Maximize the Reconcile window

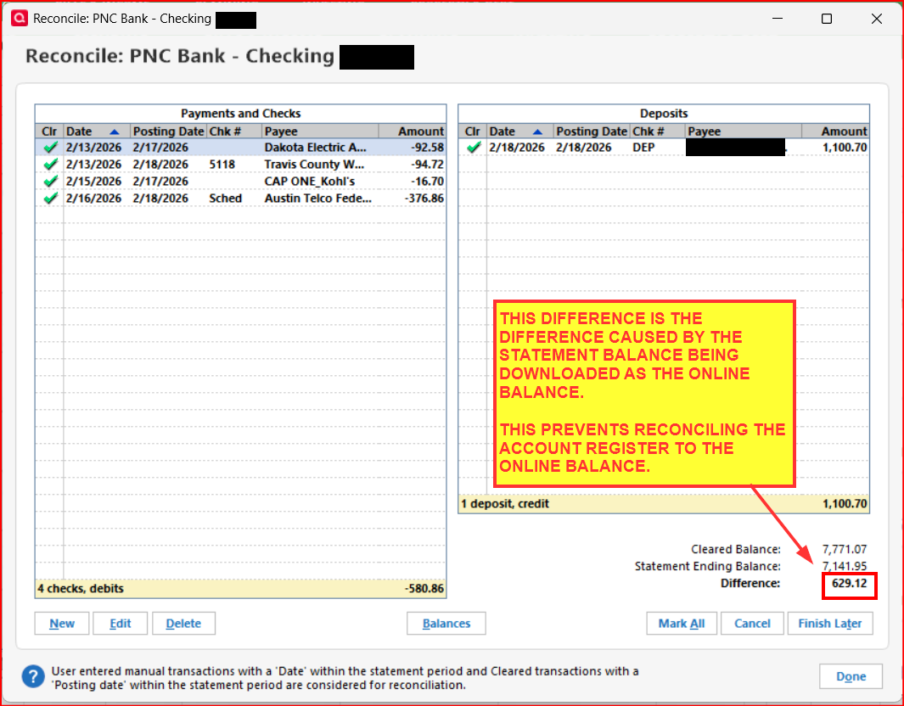point(827,19)
